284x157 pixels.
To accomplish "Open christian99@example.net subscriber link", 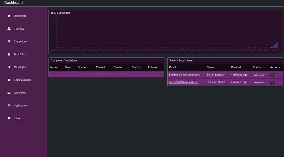I will (184, 82).
